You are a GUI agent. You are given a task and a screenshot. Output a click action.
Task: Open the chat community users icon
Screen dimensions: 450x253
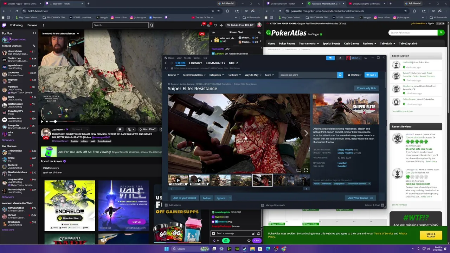point(259,32)
